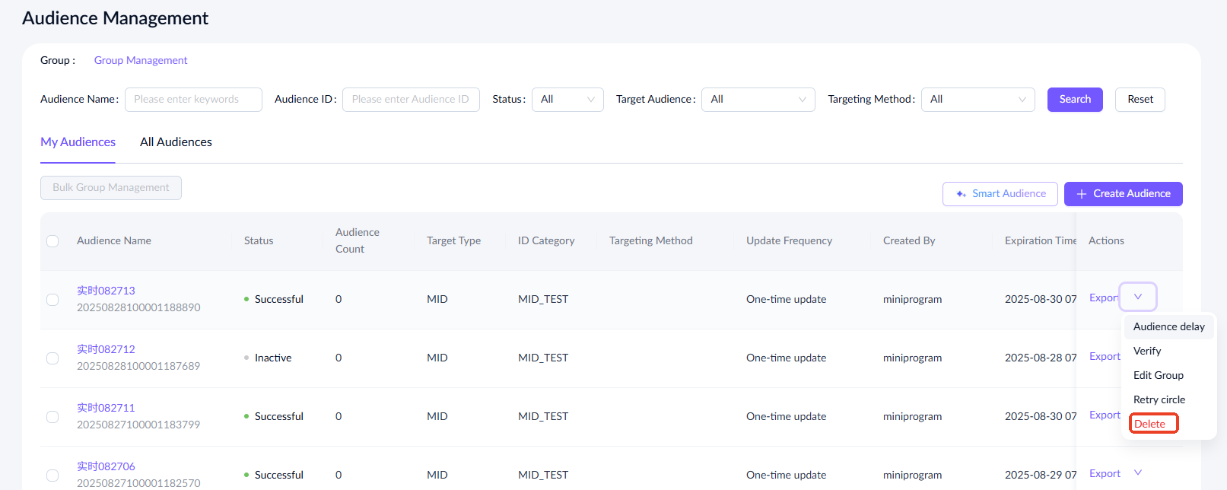1227x490 pixels.
Task: Click the Audience Name keyword input field
Action: pos(193,100)
